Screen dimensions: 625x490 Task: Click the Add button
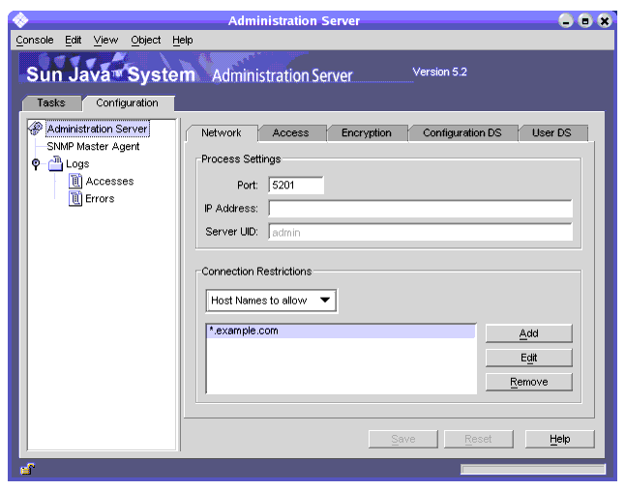click(x=529, y=333)
